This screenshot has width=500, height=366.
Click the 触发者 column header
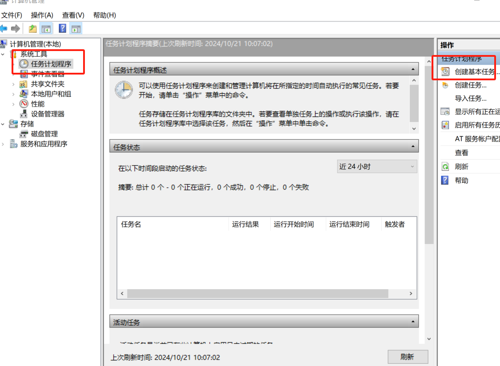(x=399, y=224)
